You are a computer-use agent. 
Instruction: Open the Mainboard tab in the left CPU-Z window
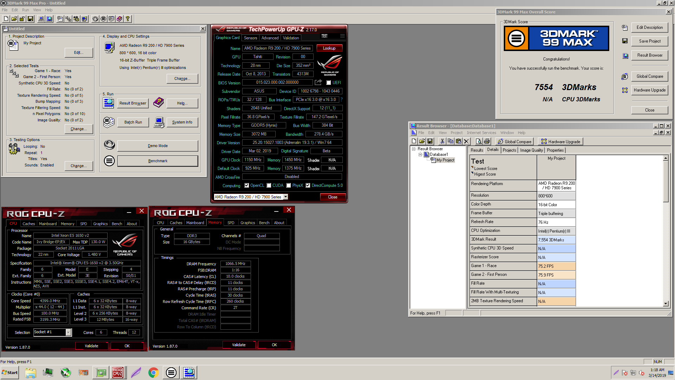pyautogui.click(x=48, y=224)
